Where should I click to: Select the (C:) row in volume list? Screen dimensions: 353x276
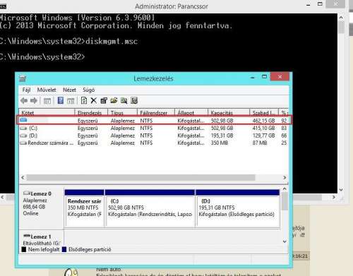pos(154,128)
